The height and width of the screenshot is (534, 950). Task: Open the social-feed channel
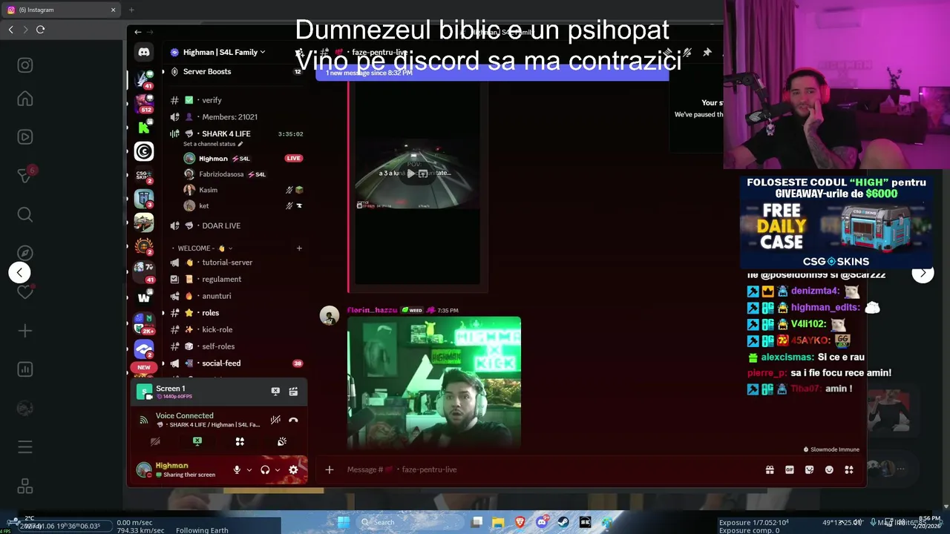click(x=236, y=363)
